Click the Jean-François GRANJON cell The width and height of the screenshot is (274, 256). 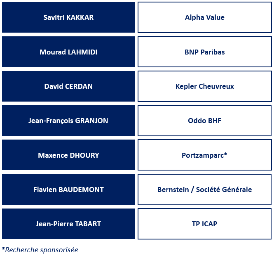(68, 121)
